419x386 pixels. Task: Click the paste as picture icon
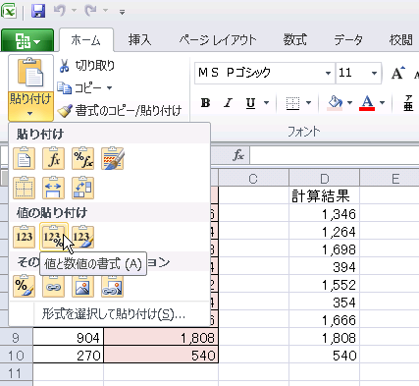82,286
